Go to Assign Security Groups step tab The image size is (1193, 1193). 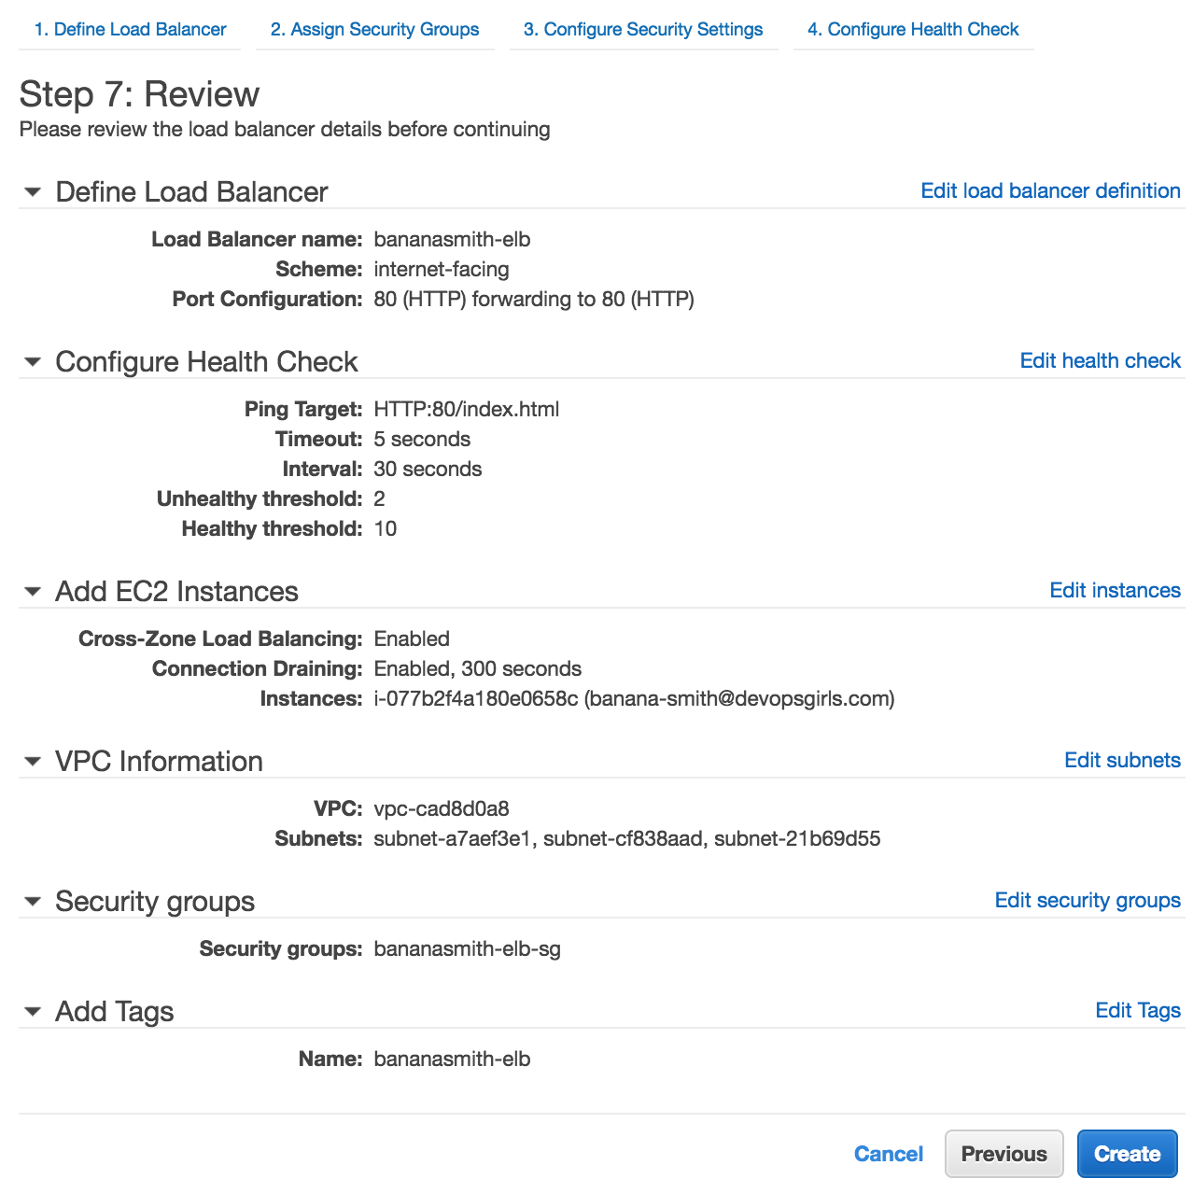click(374, 30)
